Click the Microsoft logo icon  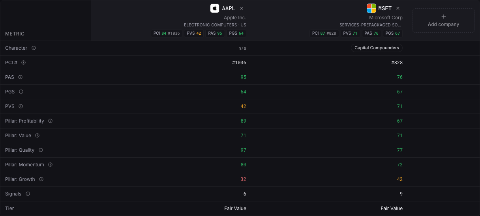click(x=371, y=8)
